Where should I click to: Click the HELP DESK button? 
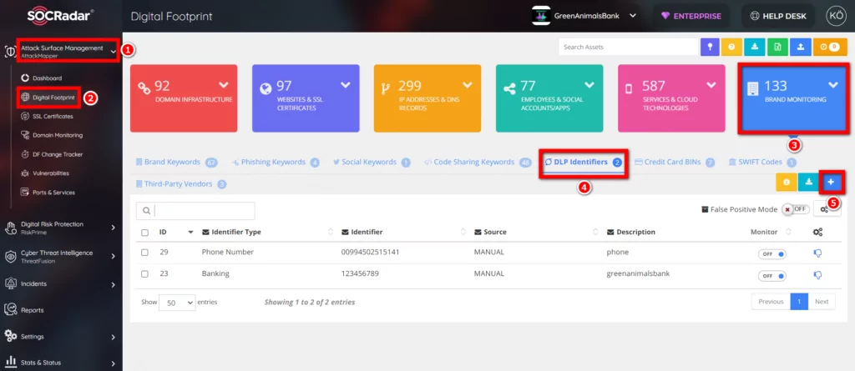(778, 16)
